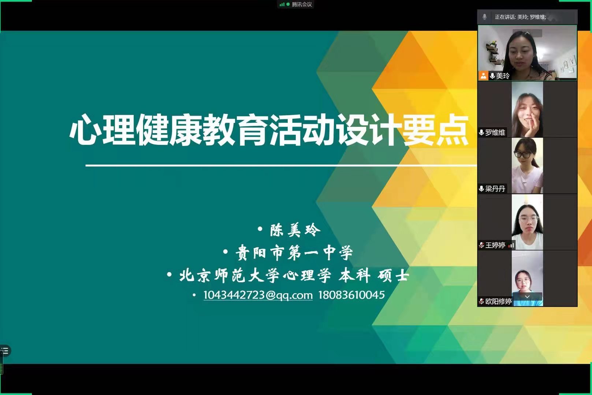Open the 1043442723@qq.com email link
Screen dimensions: 592x395
click(x=258, y=295)
